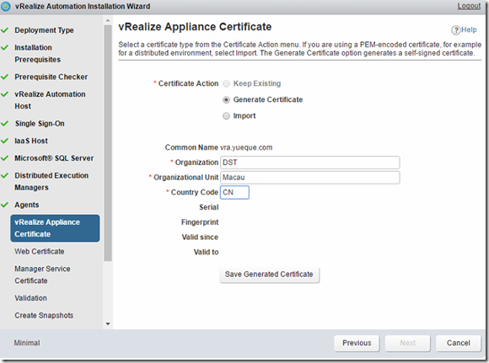Viewport: 489px width, 363px height.
Task: Open the Help question mark icon
Action: [x=455, y=30]
